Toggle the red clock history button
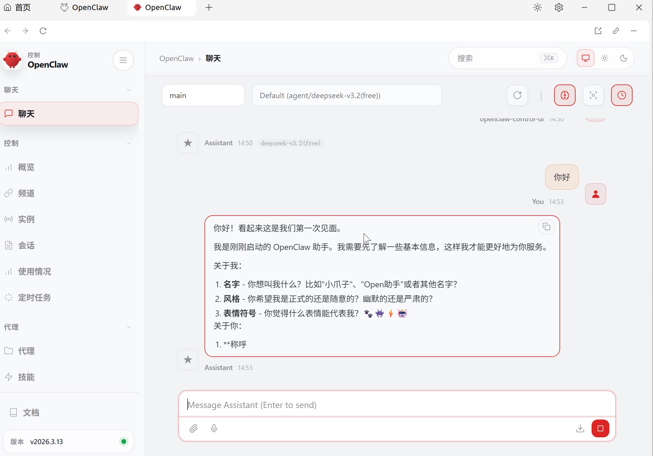653x456 pixels. [x=622, y=95]
